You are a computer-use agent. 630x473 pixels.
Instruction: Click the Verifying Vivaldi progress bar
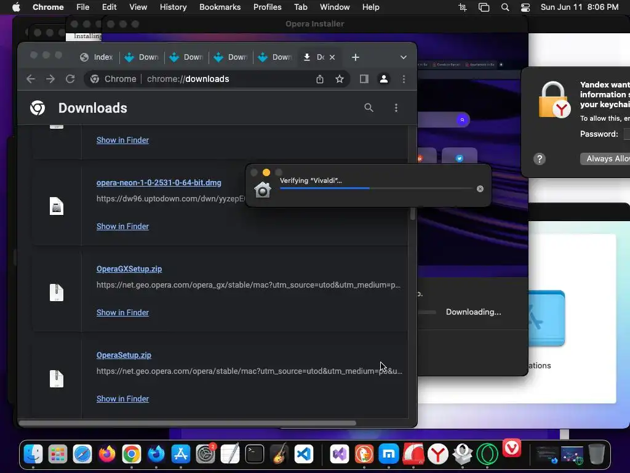point(376,188)
